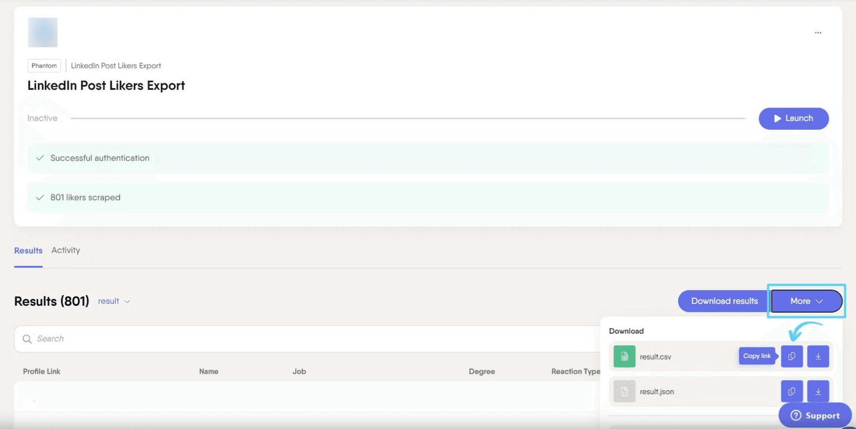Copy link for result.csv
Screen dimensions: 856x429
(792, 356)
